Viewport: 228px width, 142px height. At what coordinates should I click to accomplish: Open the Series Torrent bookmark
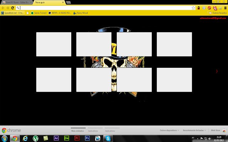pyautogui.click(x=39, y=13)
